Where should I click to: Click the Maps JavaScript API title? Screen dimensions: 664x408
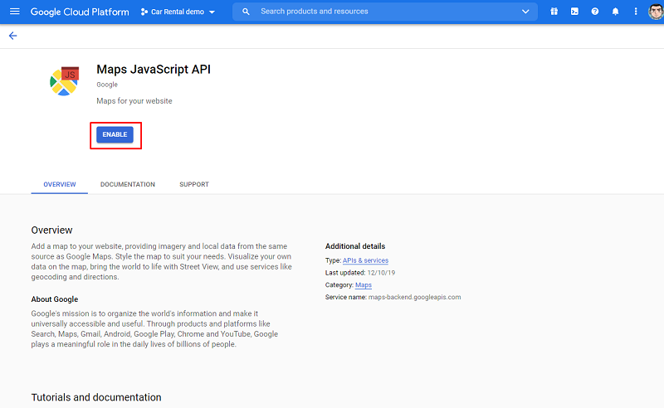pos(154,70)
